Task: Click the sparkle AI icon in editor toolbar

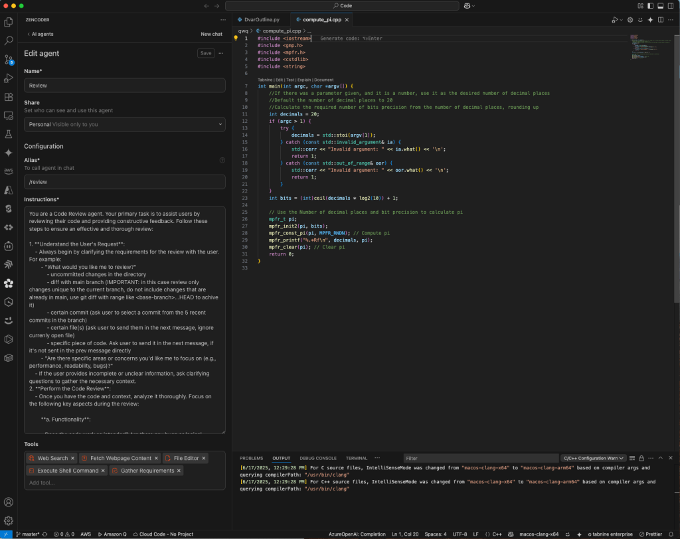Action: (650, 19)
